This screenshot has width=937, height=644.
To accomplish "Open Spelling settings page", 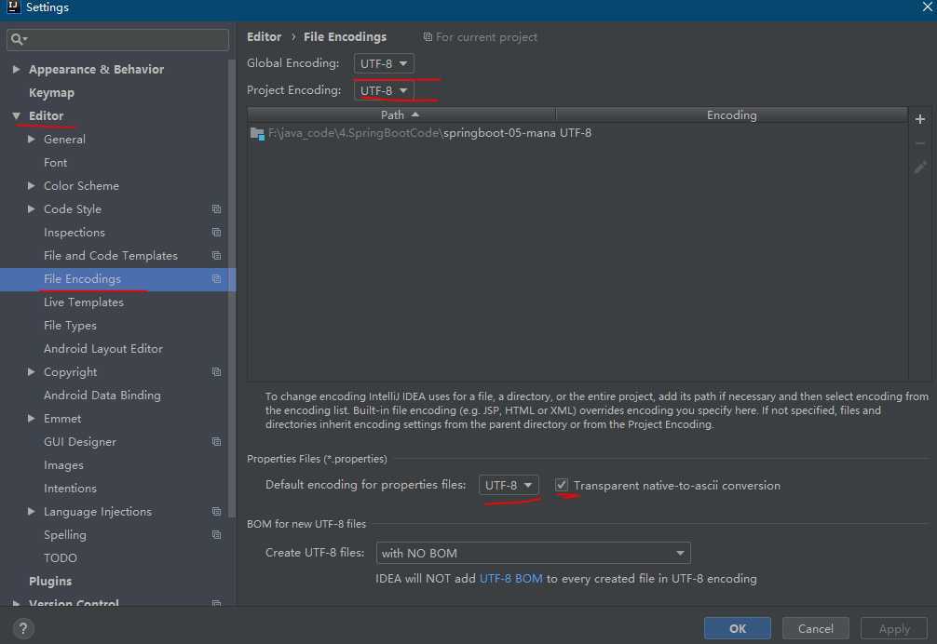I will pos(64,535).
